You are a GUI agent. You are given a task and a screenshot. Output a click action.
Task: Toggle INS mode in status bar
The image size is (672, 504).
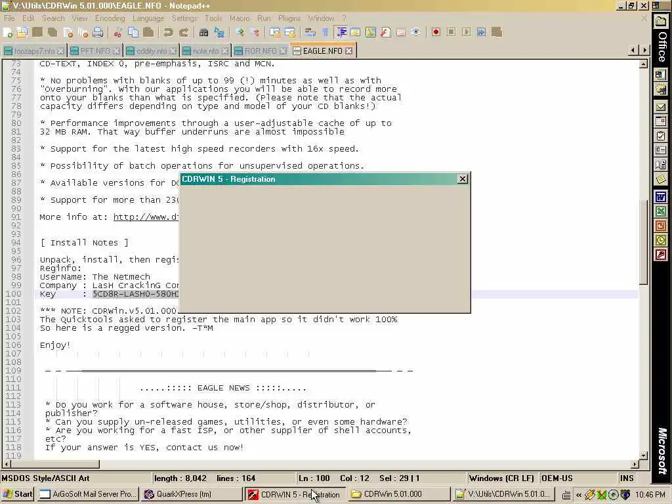point(626,478)
